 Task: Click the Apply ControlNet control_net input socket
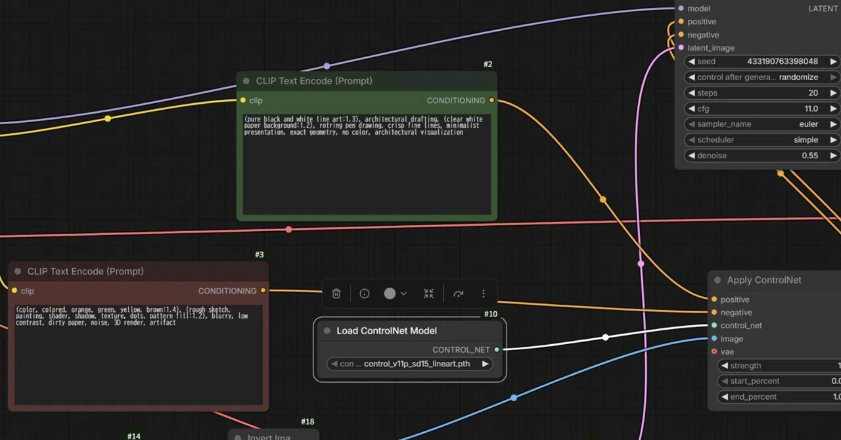tap(714, 325)
